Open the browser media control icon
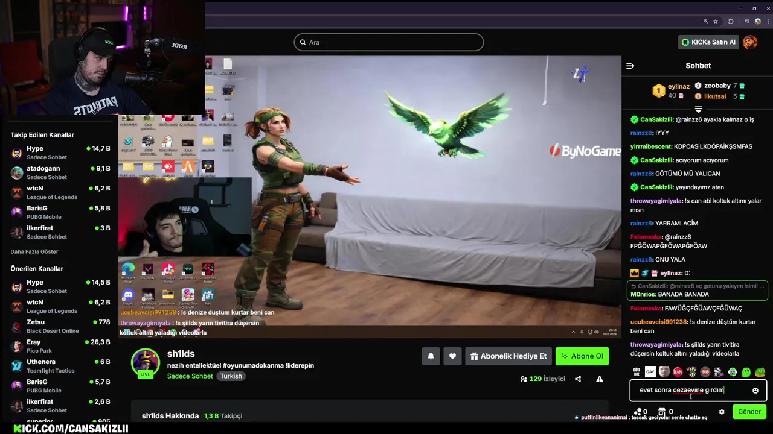The width and height of the screenshot is (773, 434). [747, 21]
